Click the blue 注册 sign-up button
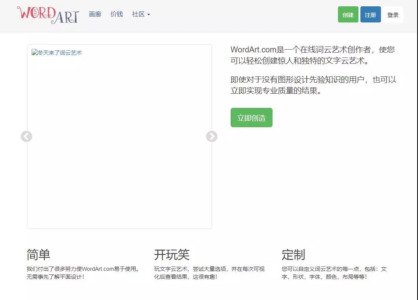This screenshot has width=418, height=300. [x=371, y=15]
